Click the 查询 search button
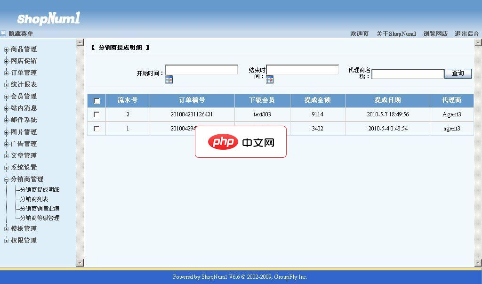The height and width of the screenshot is (284, 482). (457, 73)
